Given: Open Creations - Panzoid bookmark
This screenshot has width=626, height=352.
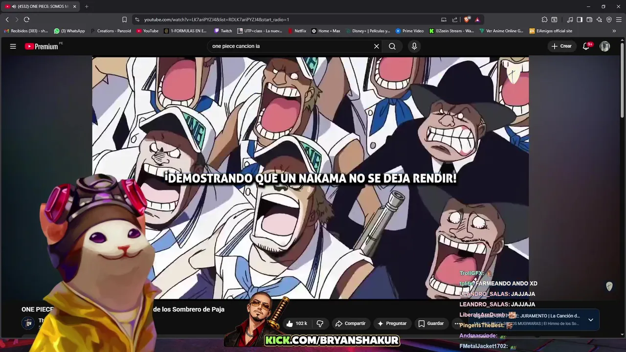Looking at the screenshot, I should [x=111, y=31].
